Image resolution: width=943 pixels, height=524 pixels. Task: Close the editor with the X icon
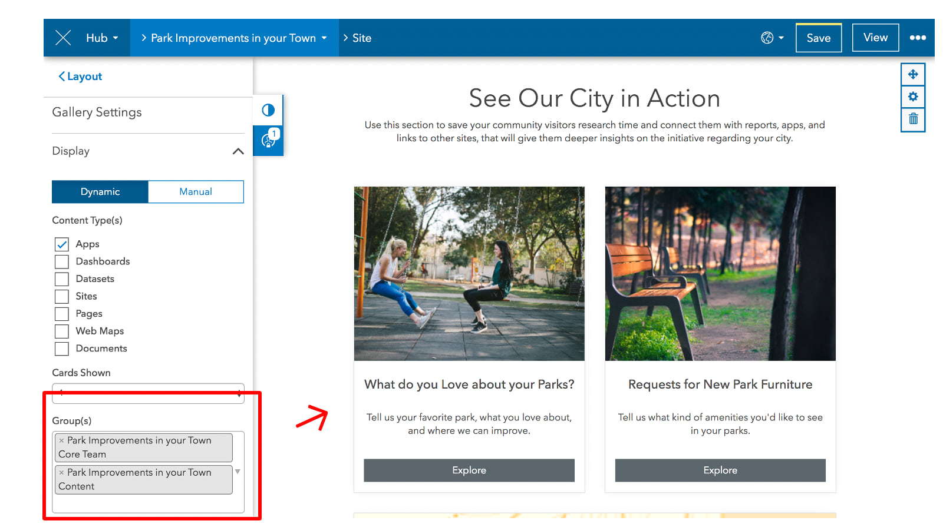[x=63, y=38]
